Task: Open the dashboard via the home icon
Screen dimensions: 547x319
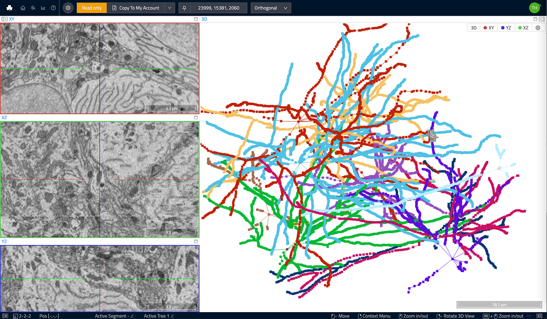Action: click(x=23, y=8)
